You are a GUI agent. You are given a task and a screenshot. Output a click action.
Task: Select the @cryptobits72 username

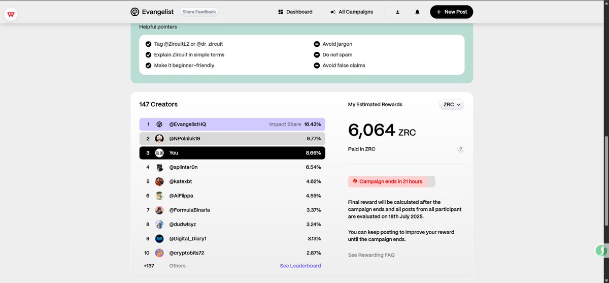tap(187, 253)
